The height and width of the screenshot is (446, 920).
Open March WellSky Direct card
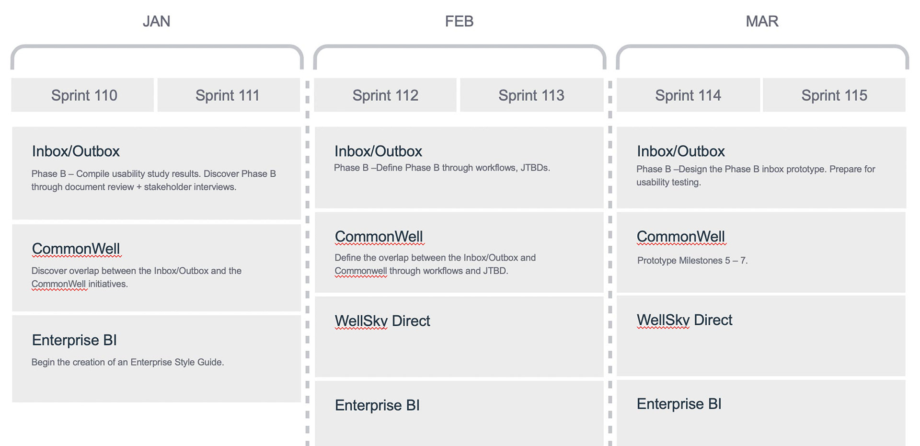(x=761, y=336)
